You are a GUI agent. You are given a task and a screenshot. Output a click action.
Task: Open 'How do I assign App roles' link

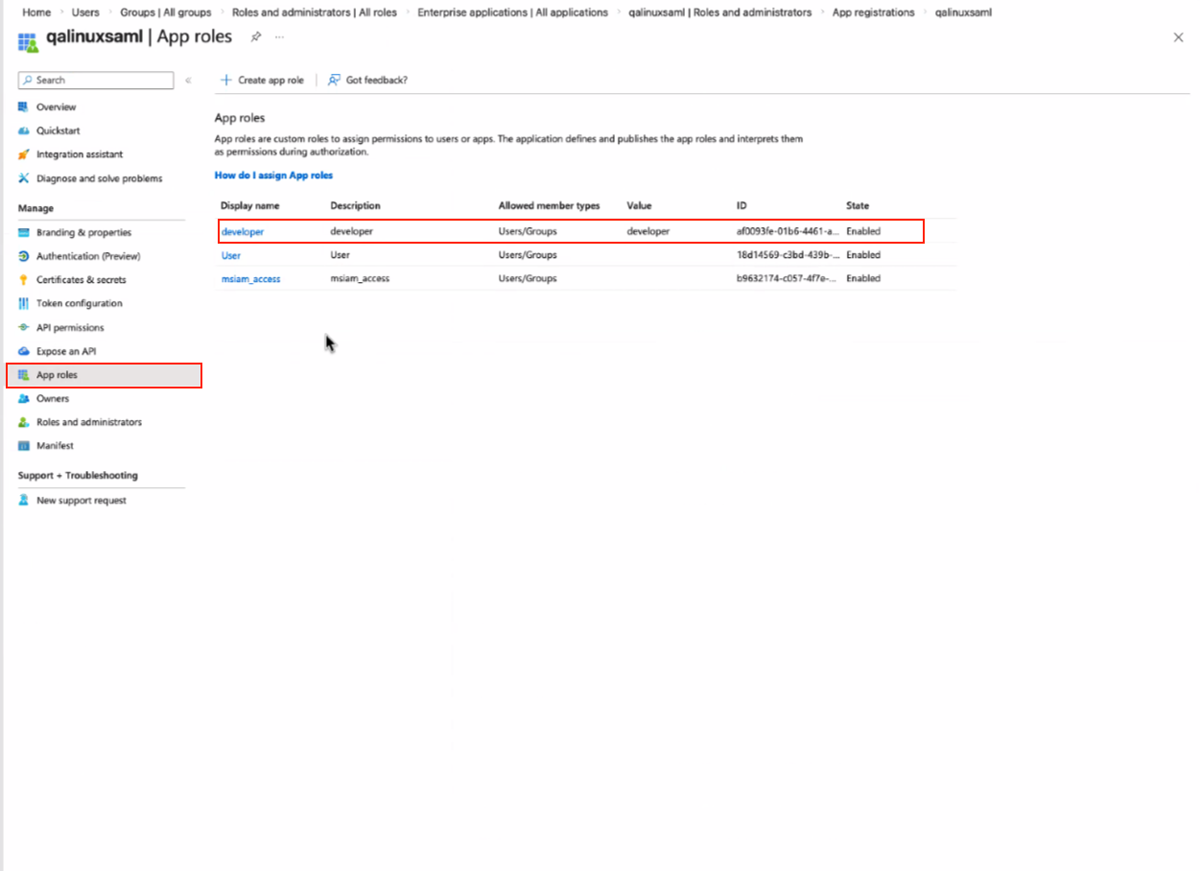point(273,176)
